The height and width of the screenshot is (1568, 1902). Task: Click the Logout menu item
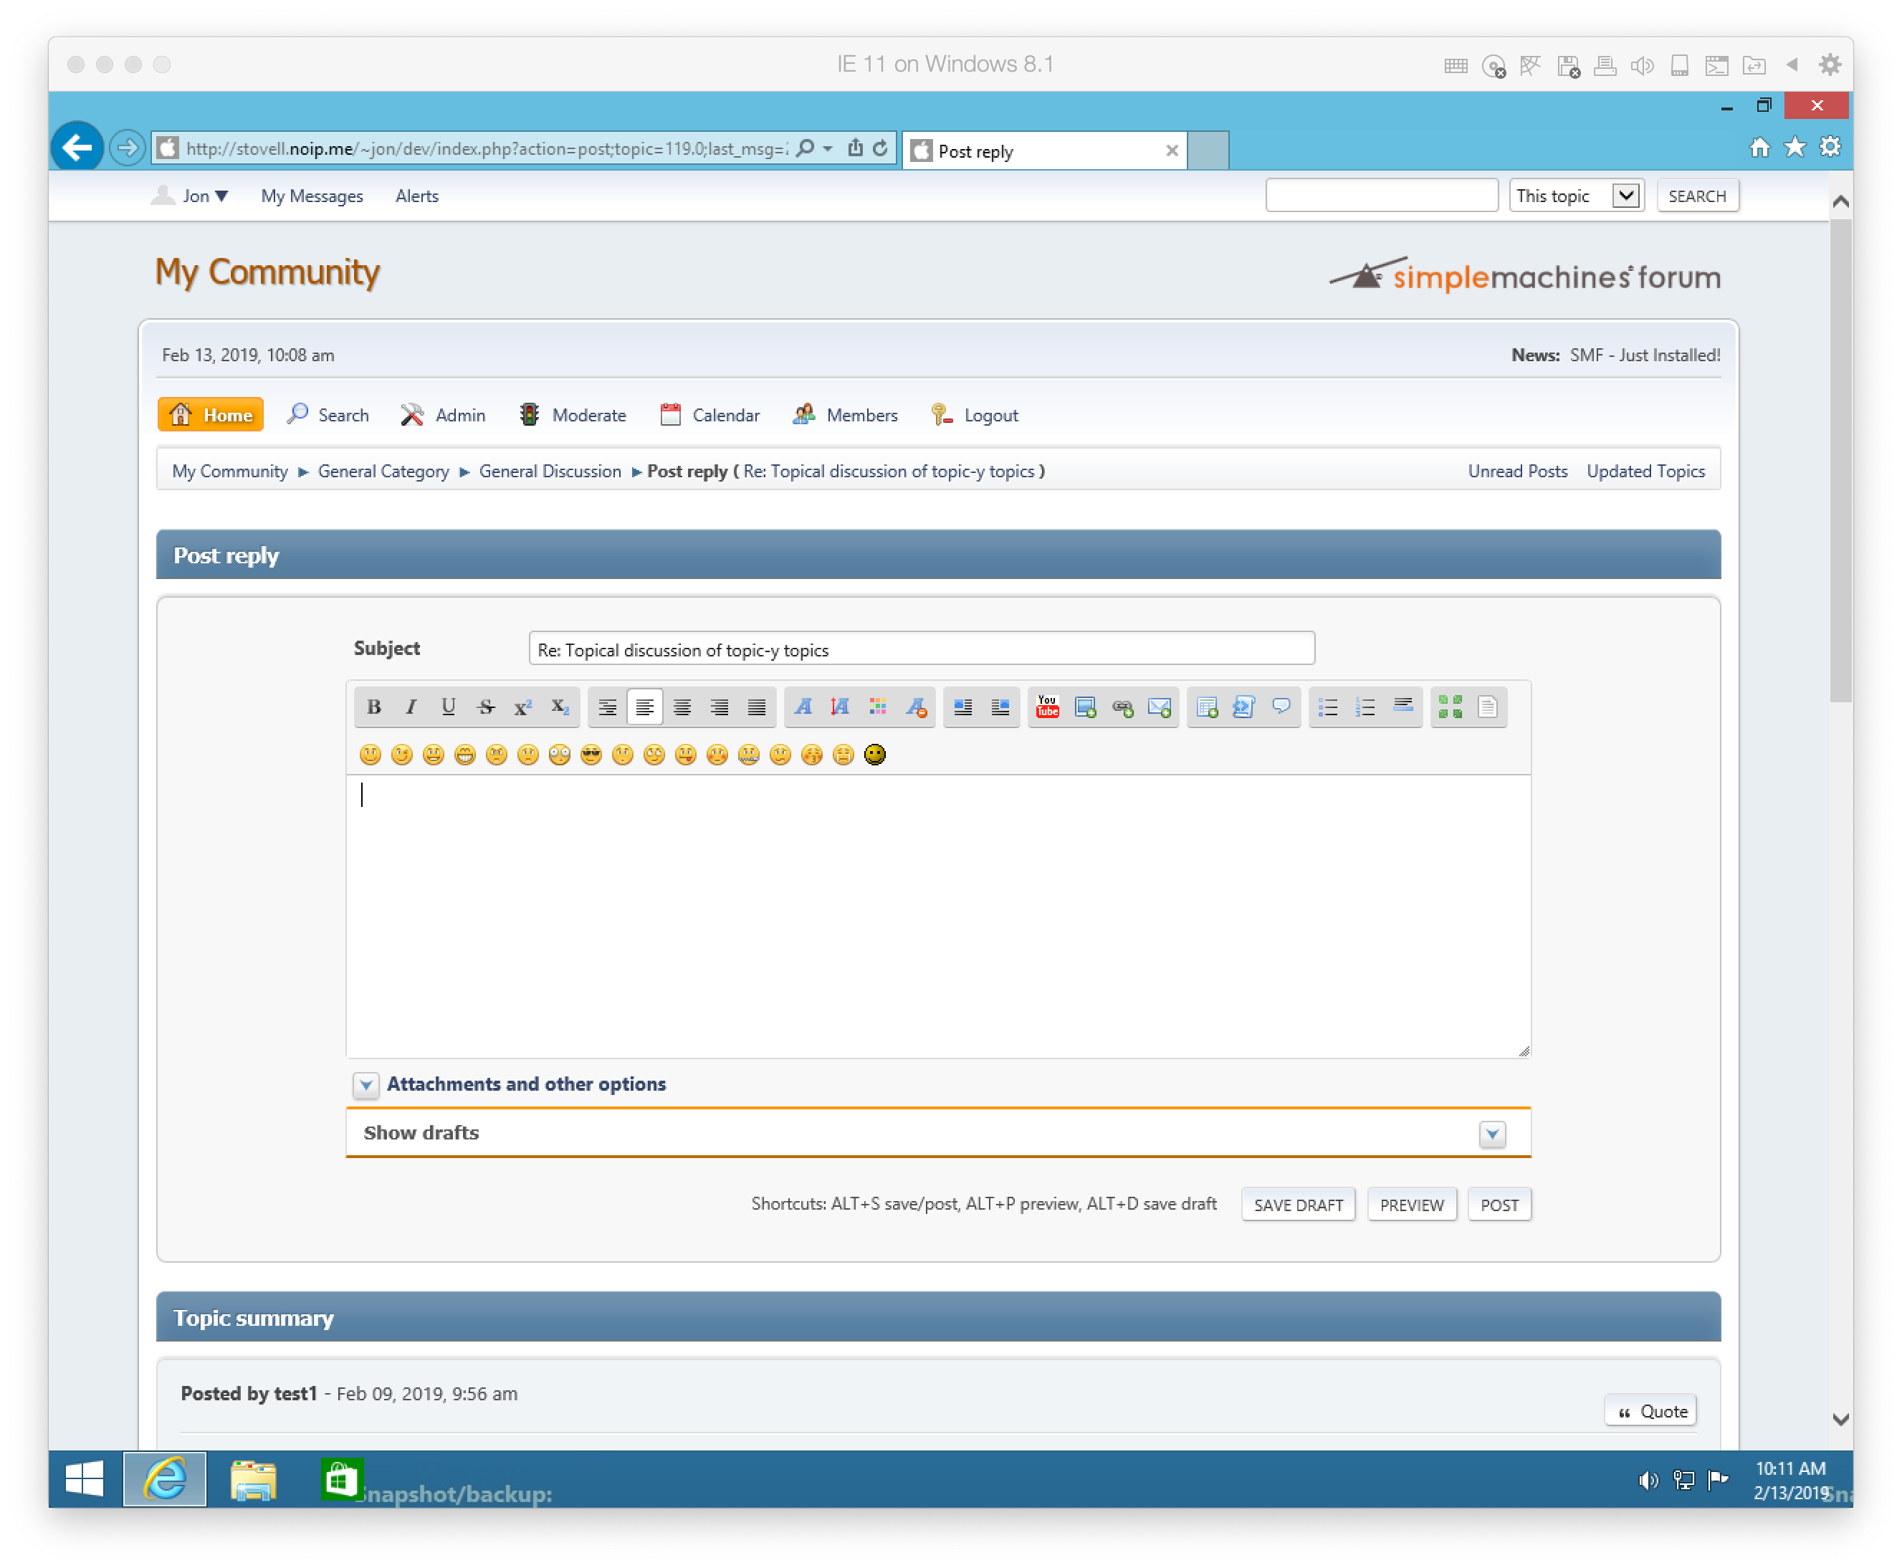[975, 415]
